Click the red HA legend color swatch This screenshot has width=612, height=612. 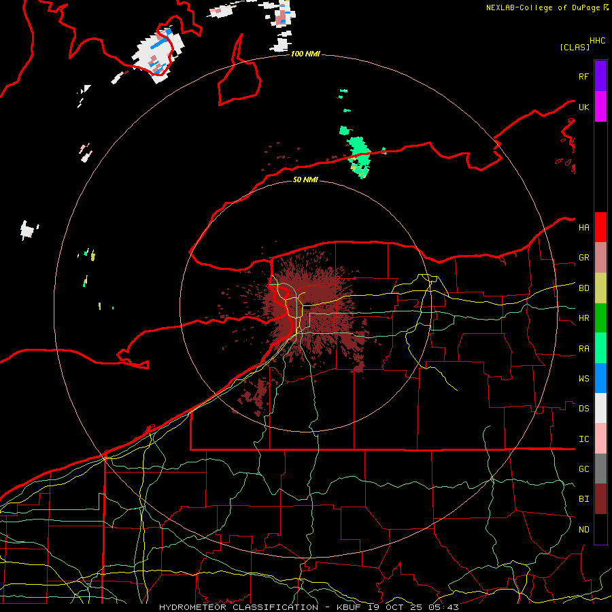[x=600, y=227]
